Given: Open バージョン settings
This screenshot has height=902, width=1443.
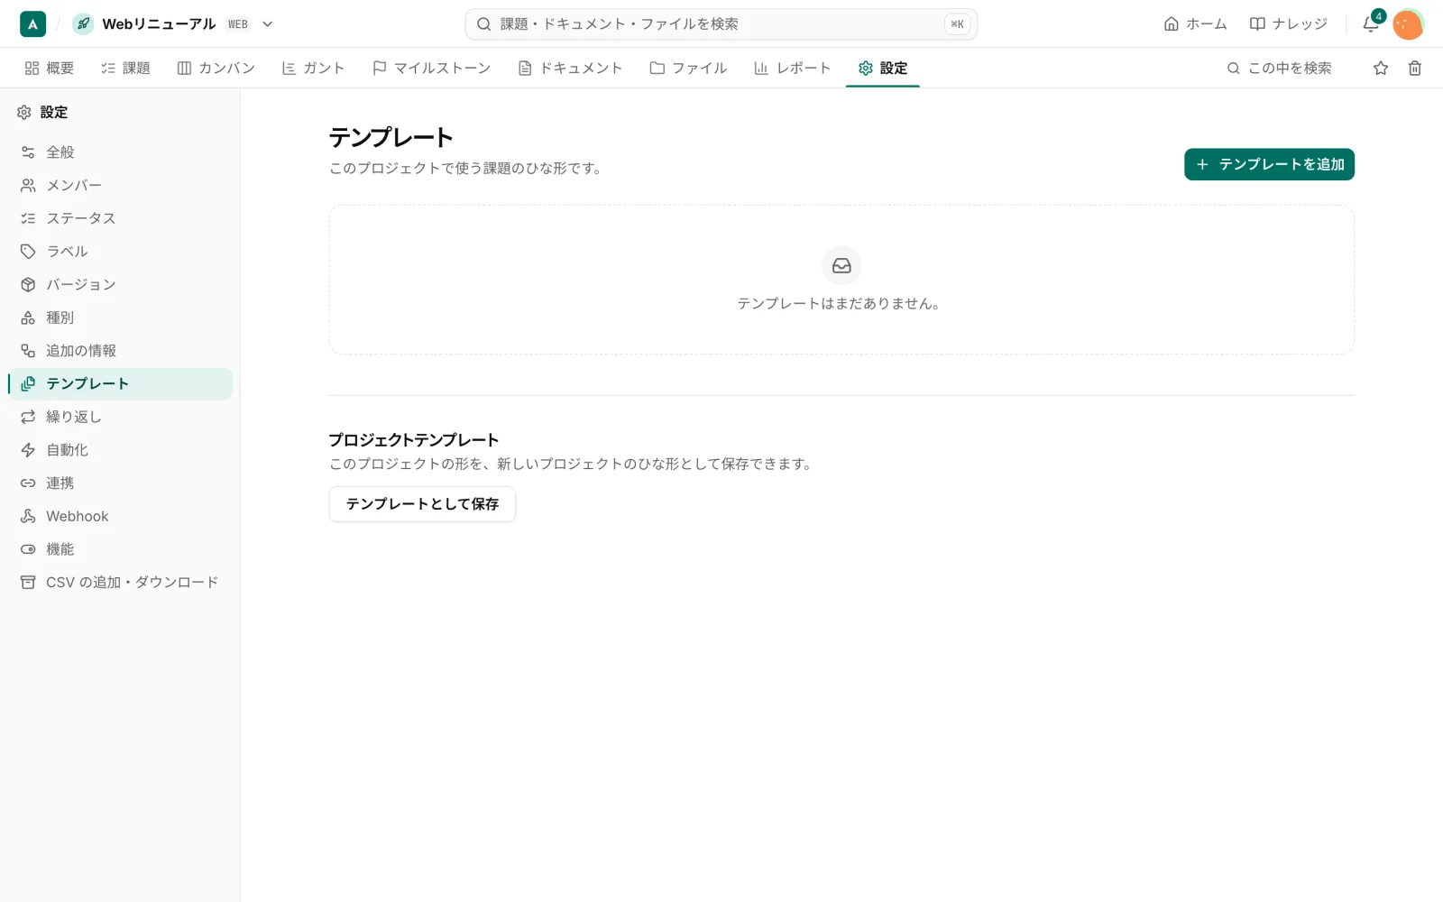Looking at the screenshot, I should coord(120,285).
